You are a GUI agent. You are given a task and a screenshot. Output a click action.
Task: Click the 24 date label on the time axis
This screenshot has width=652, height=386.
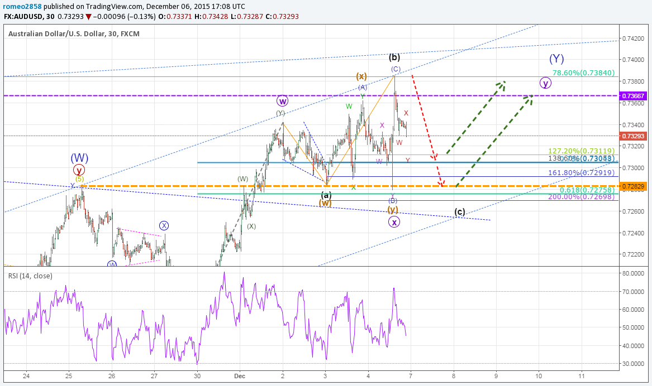pyautogui.click(x=26, y=376)
